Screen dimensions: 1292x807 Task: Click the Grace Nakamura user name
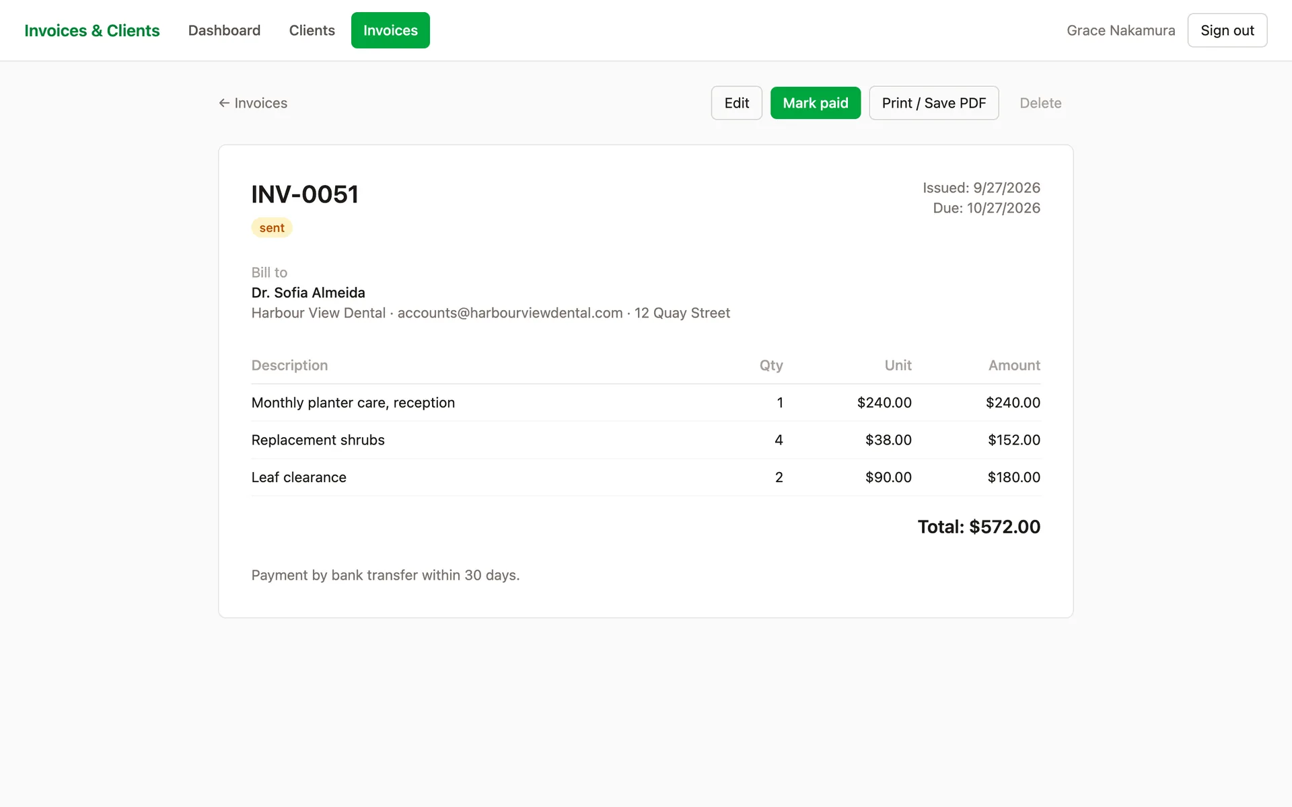pos(1121,30)
